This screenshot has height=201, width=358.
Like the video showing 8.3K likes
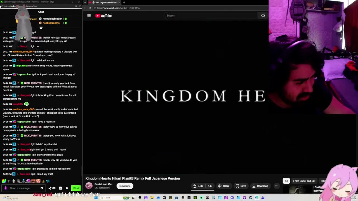198,186
